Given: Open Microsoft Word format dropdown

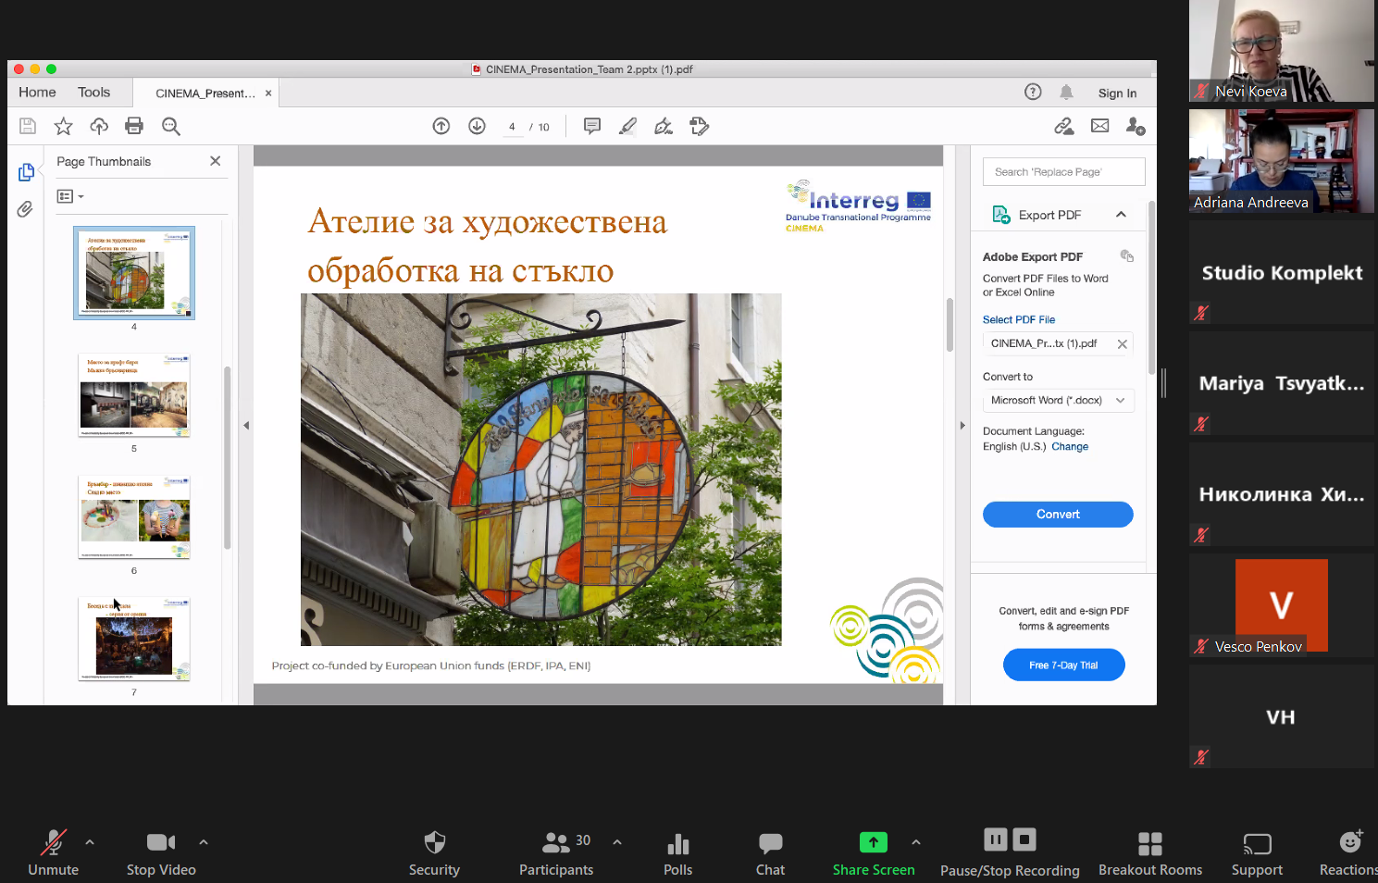Looking at the screenshot, I should [1058, 400].
